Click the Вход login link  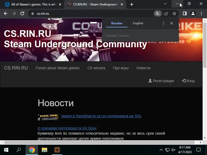click(188, 81)
